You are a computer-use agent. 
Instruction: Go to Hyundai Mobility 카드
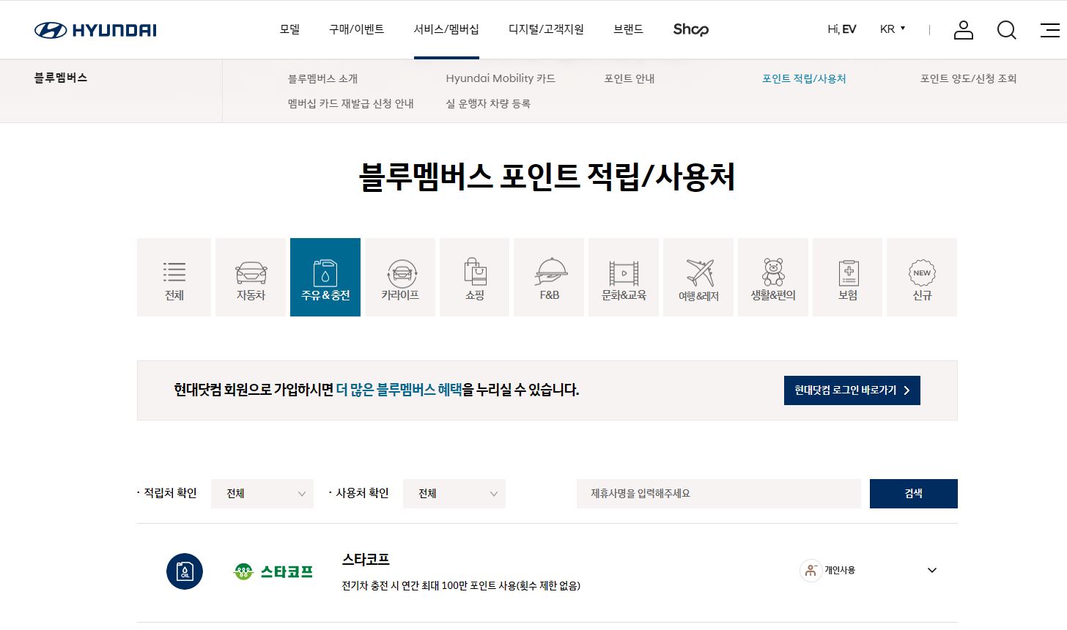click(501, 78)
